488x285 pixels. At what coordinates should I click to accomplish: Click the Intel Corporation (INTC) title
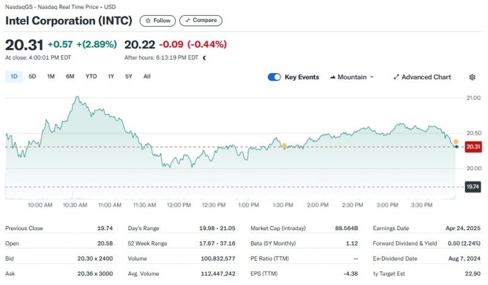[69, 21]
